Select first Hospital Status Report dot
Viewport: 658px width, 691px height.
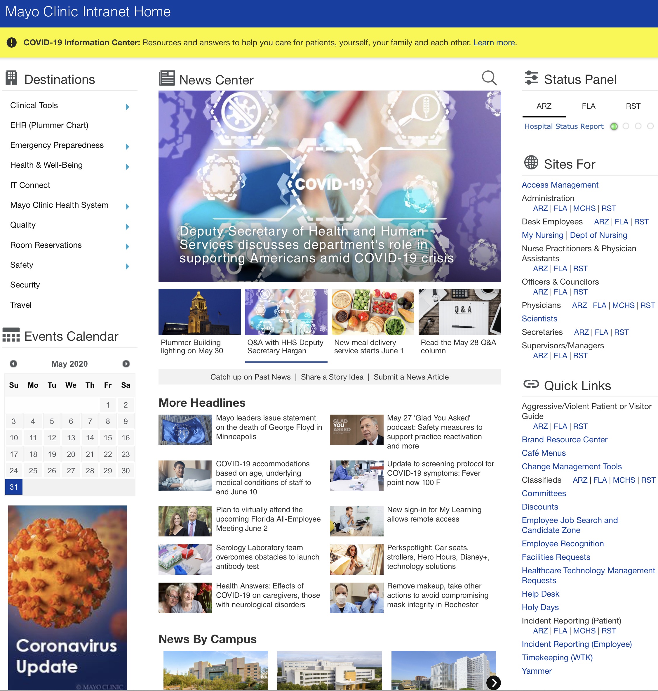(614, 127)
